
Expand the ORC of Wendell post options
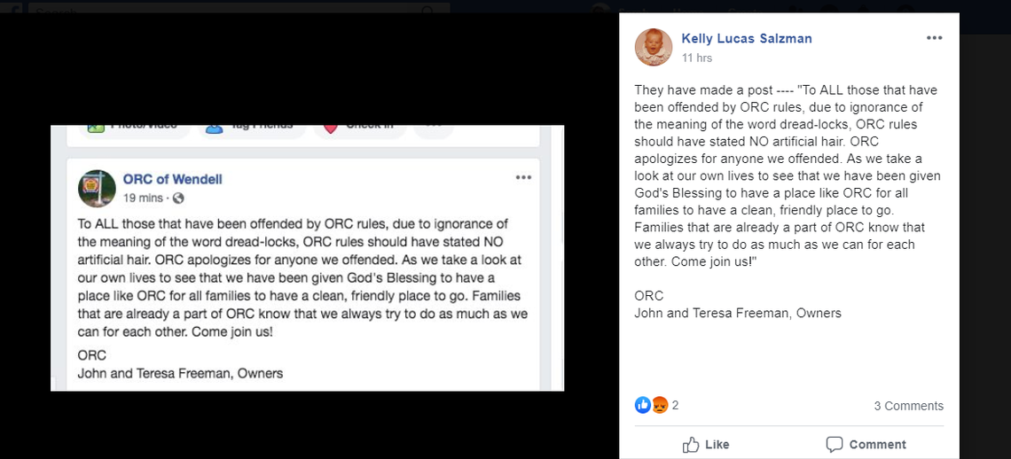523,177
